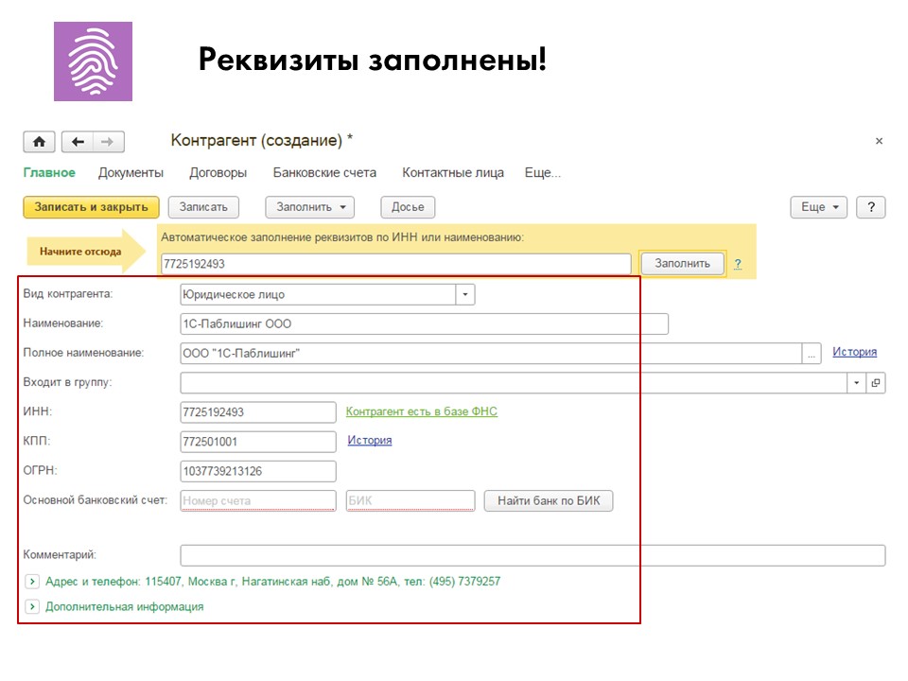This screenshot has height=681, width=908.
Task: Click the Наименование field
Action: click(425, 323)
